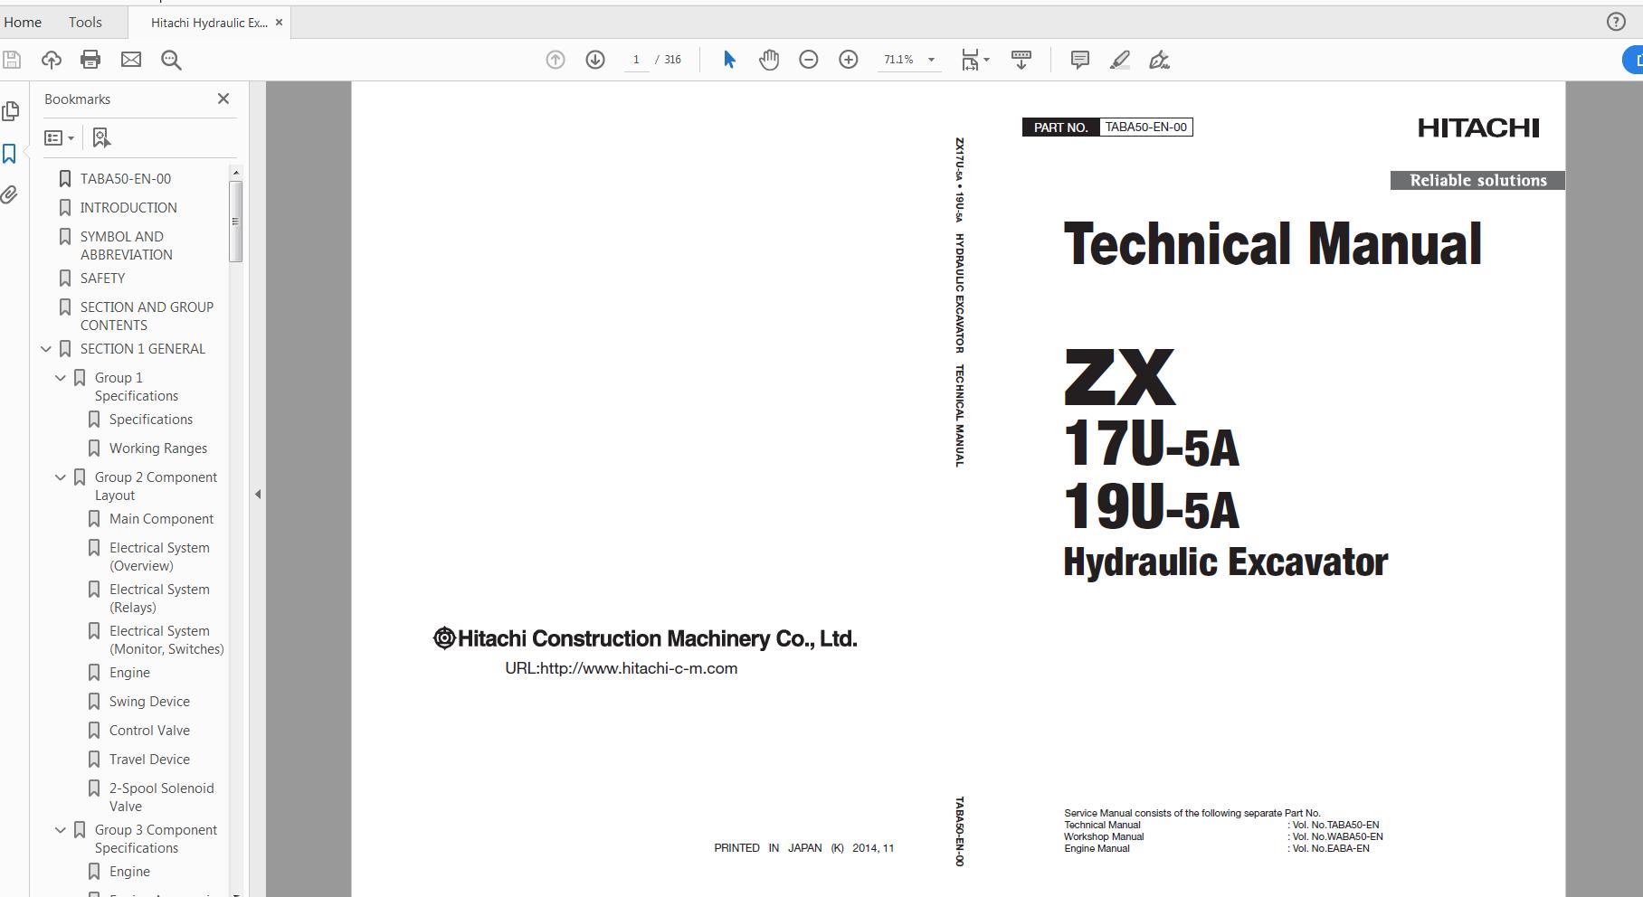This screenshot has height=897, width=1643.
Task: Open Help question mark icon
Action: [1616, 22]
